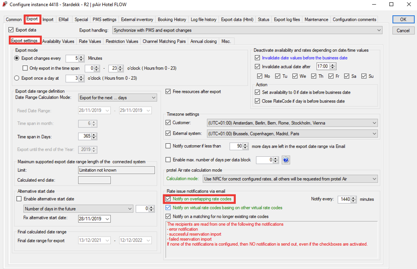Click the Time span in Days field

click(x=85, y=137)
